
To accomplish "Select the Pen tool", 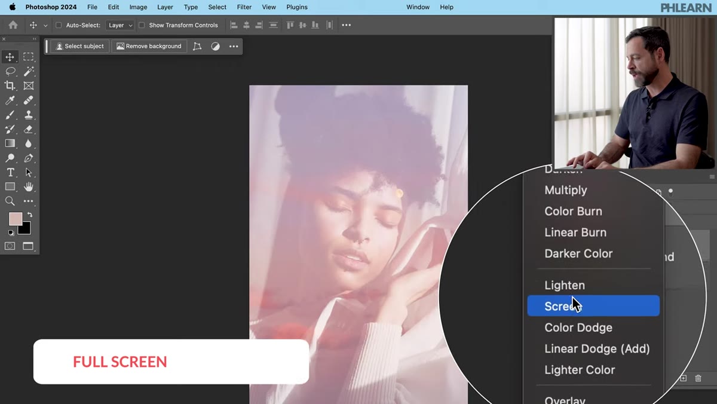I will 28,158.
